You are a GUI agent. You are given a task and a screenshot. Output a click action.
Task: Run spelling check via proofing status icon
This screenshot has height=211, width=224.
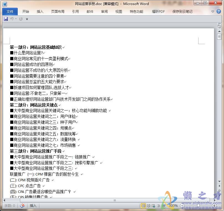coord(22,206)
